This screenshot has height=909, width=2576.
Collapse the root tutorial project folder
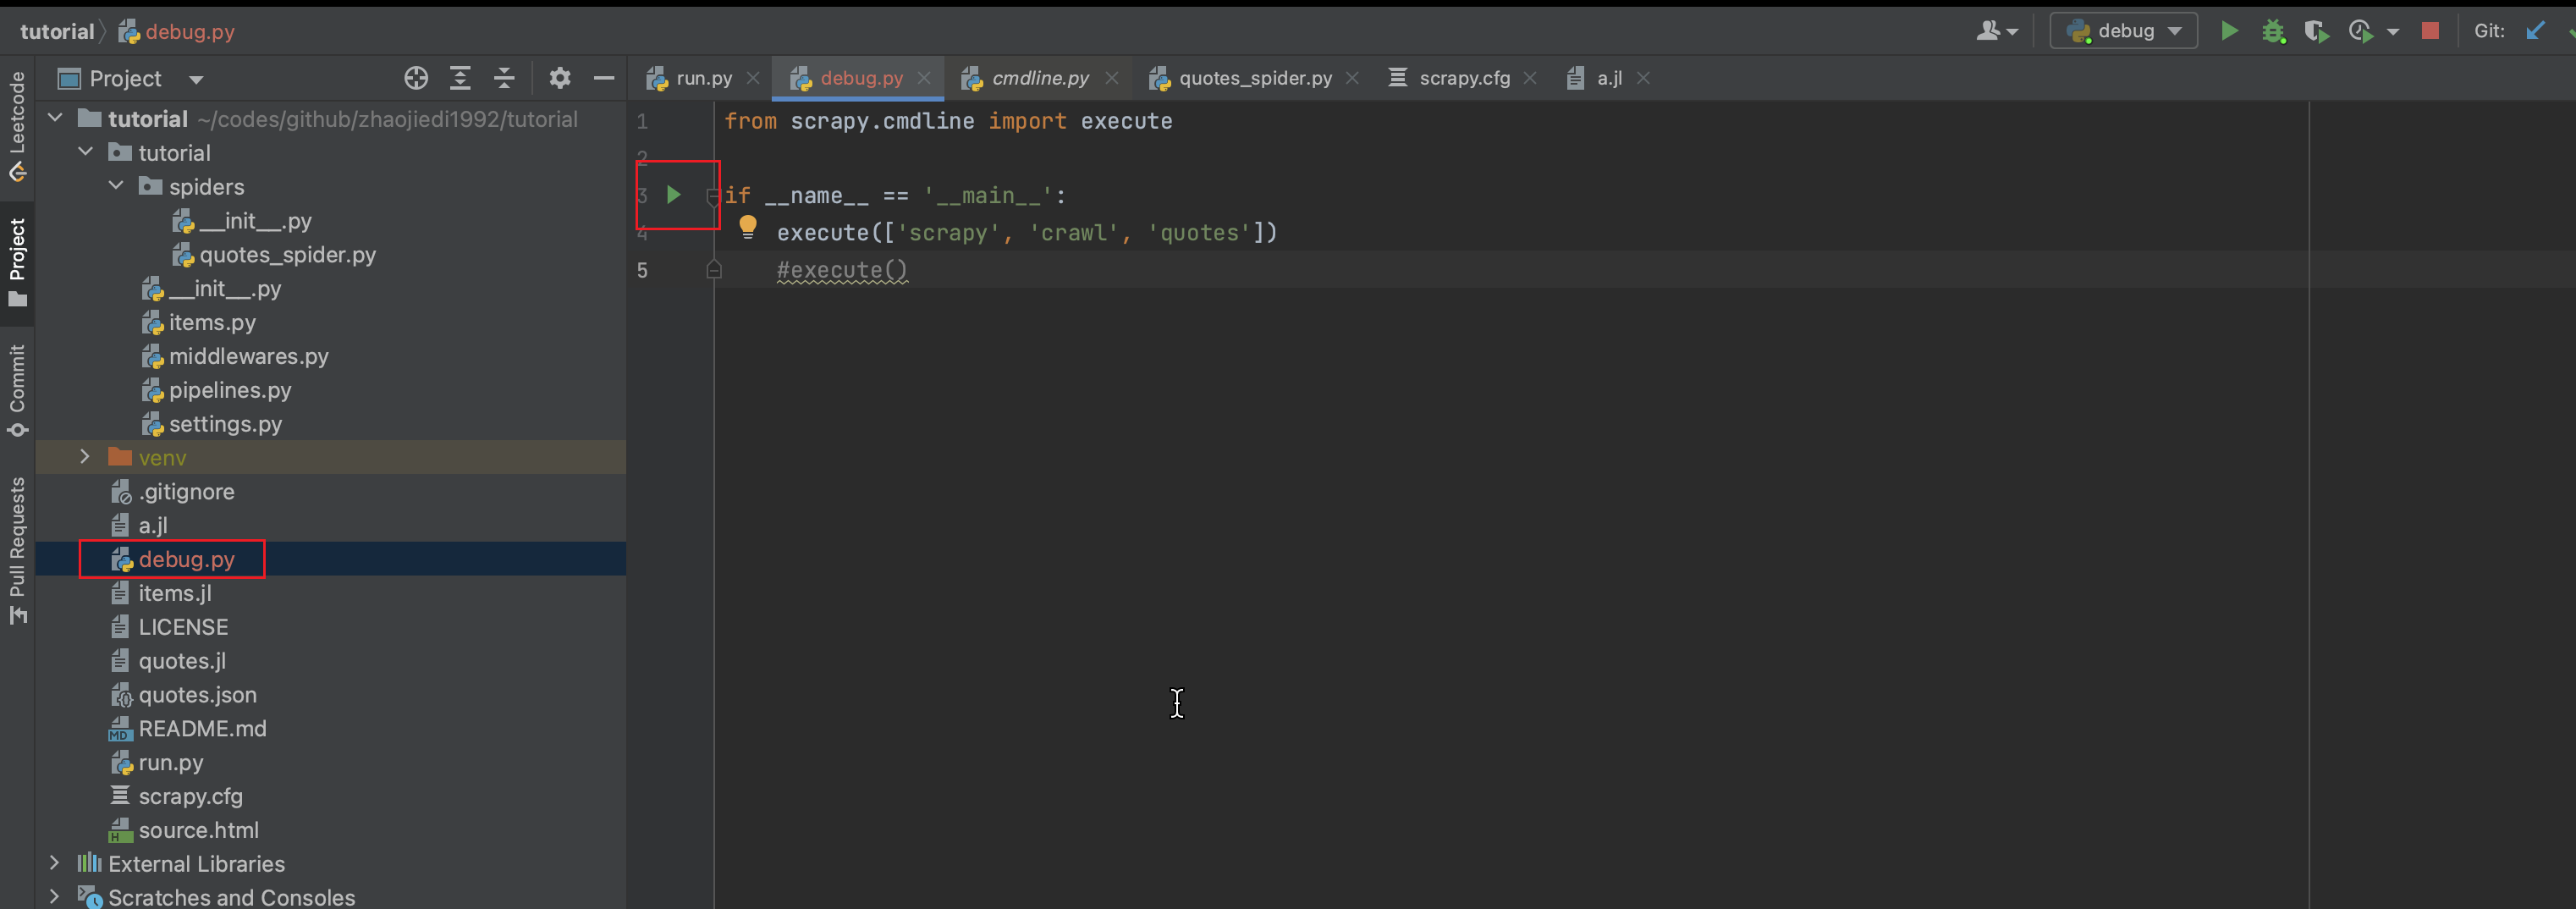pyautogui.click(x=56, y=118)
